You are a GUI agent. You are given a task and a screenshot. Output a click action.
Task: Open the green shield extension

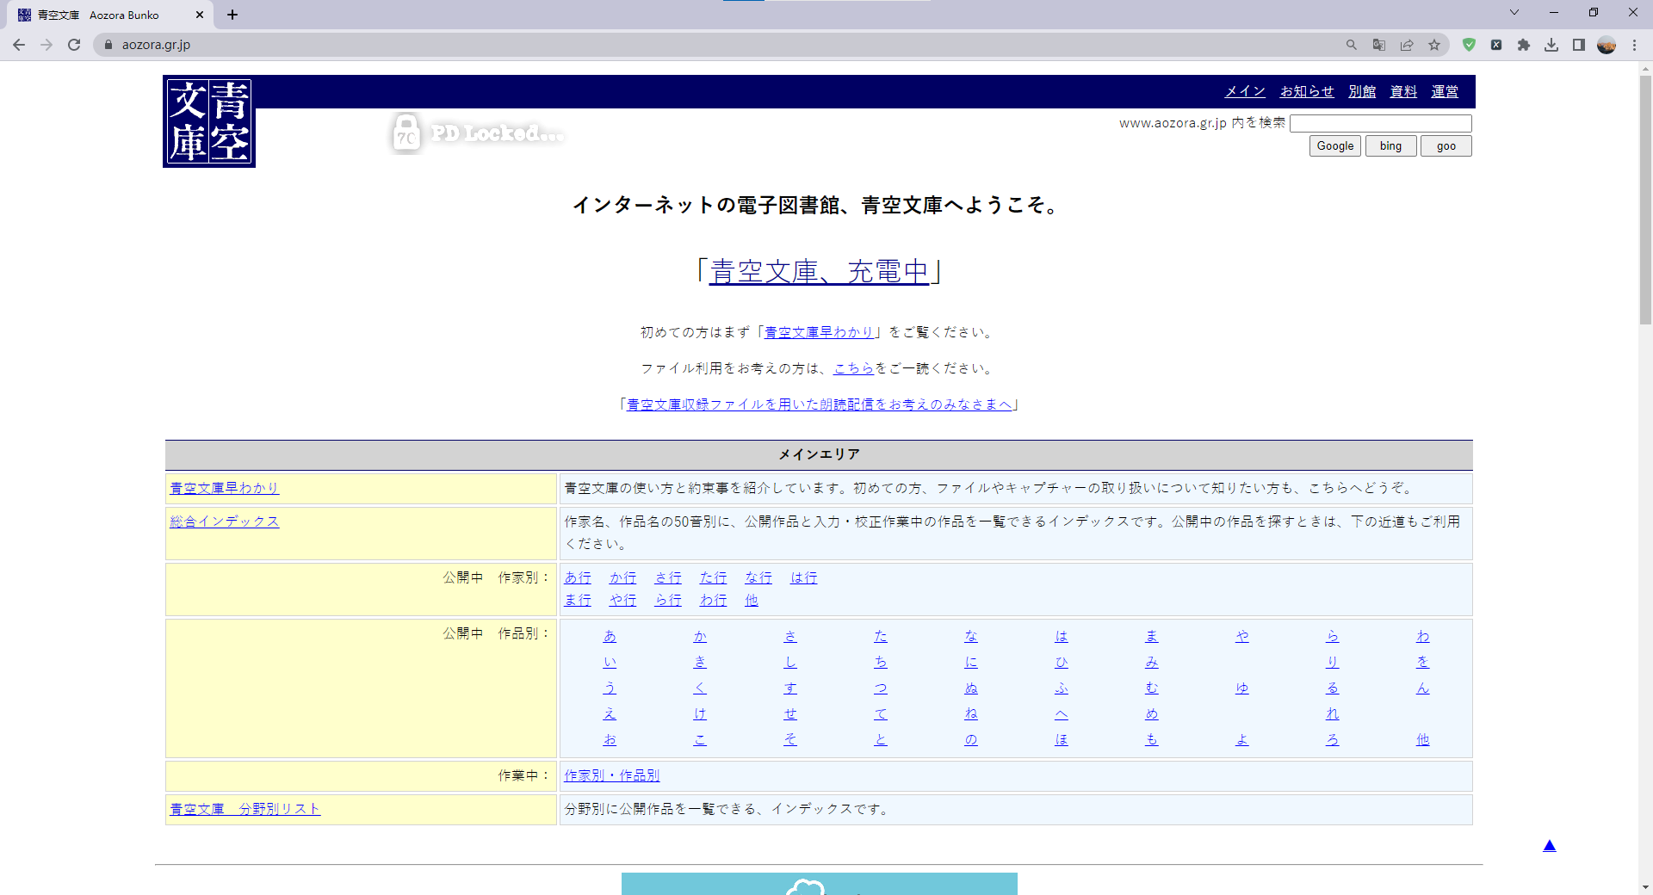[1469, 45]
